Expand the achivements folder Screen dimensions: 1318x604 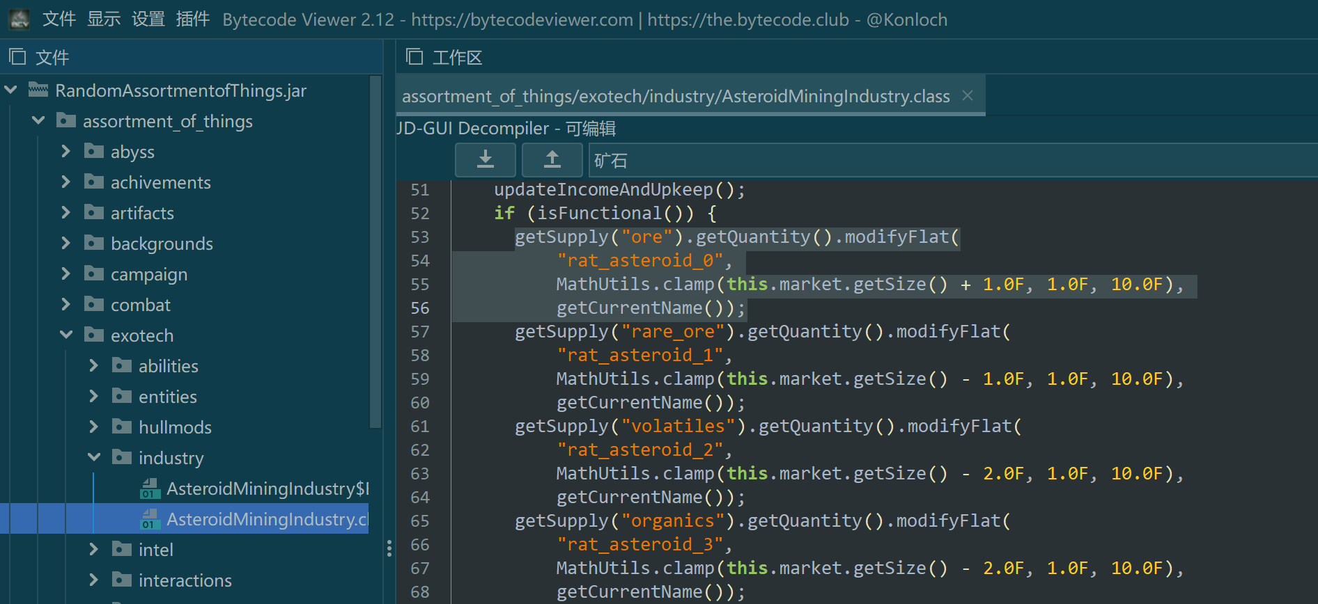click(66, 182)
